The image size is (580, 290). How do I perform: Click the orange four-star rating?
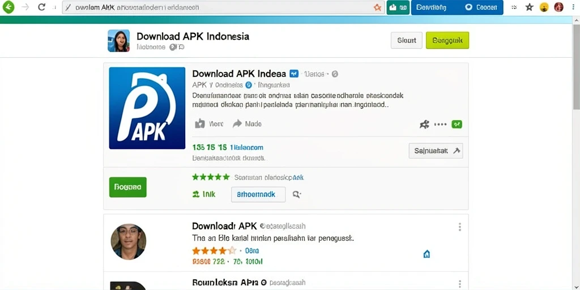tap(214, 251)
